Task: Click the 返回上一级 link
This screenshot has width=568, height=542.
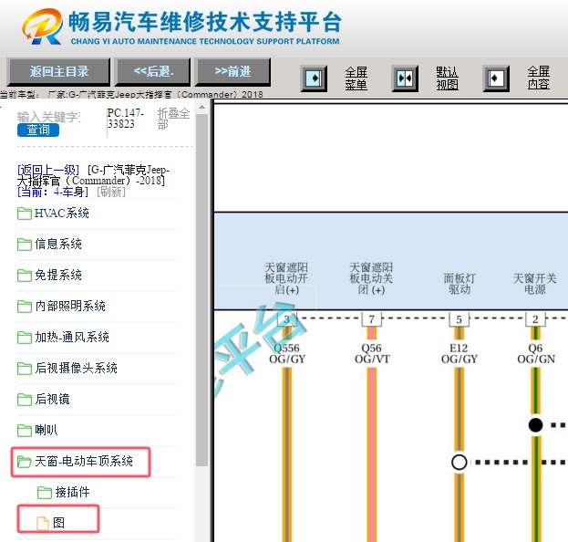Action: pyautogui.click(x=48, y=170)
